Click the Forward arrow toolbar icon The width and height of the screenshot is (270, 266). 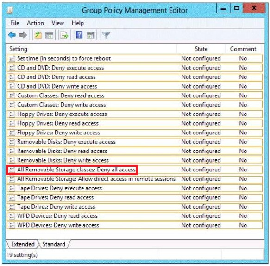23,35
